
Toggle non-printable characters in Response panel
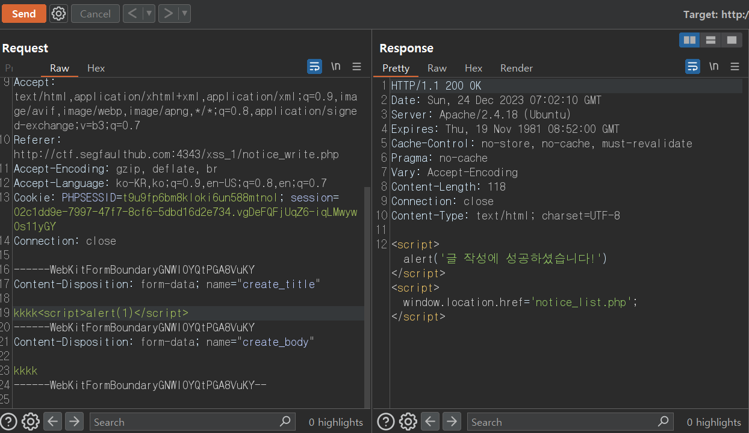pyautogui.click(x=714, y=67)
